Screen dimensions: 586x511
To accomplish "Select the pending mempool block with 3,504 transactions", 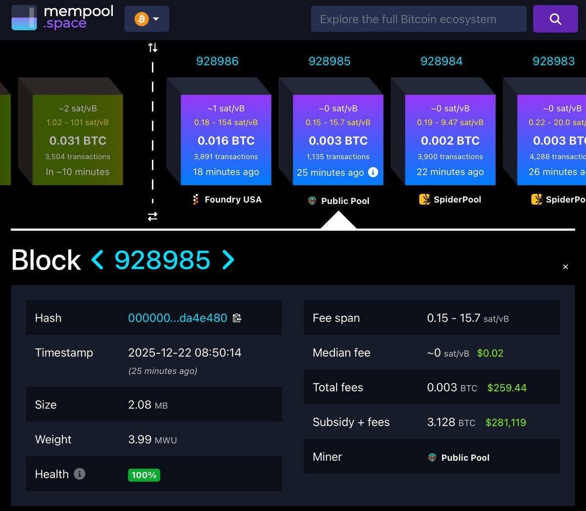I will 78,140.
